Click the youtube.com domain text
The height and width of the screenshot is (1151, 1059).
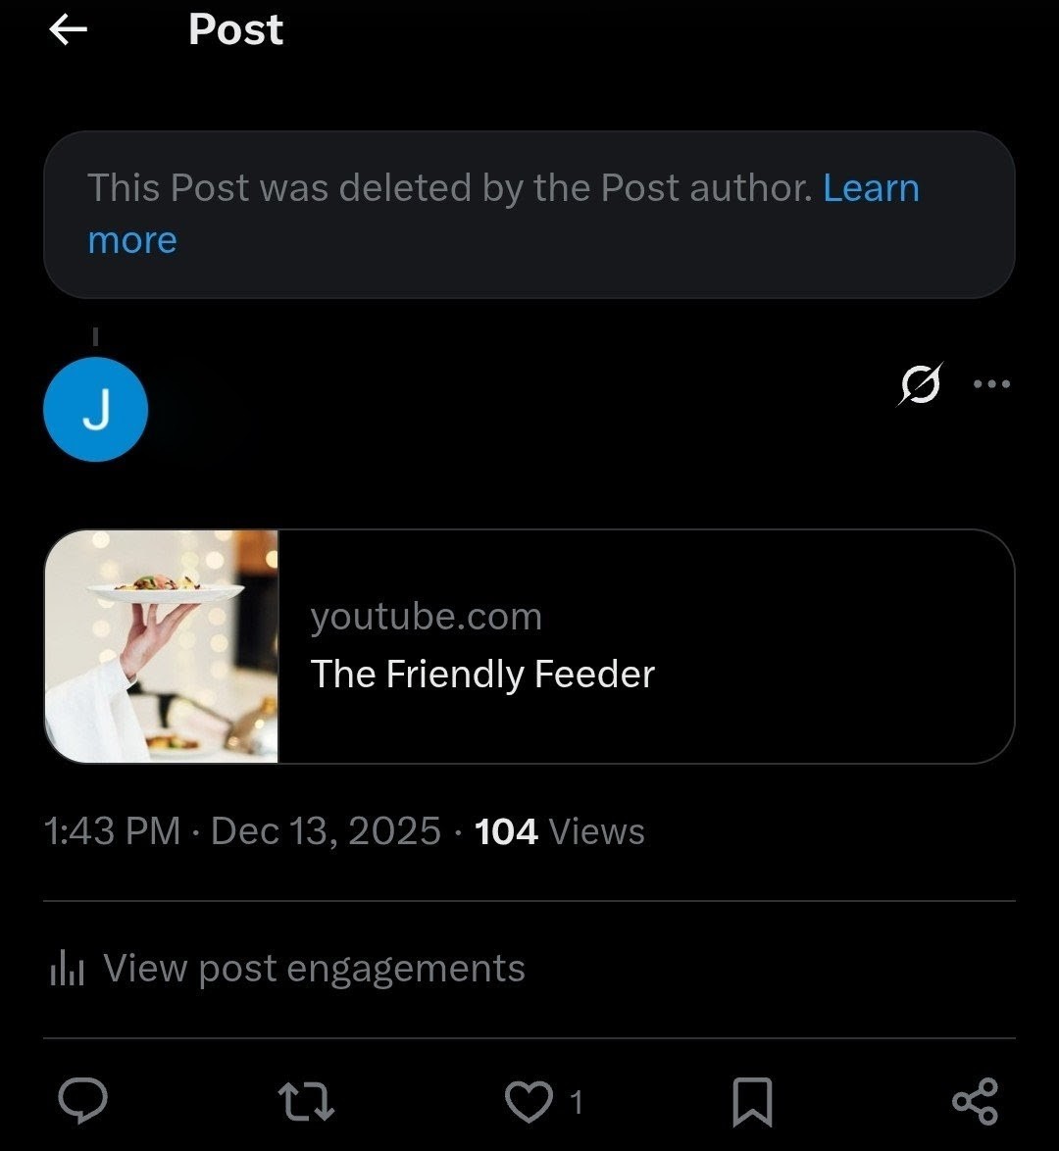426,617
